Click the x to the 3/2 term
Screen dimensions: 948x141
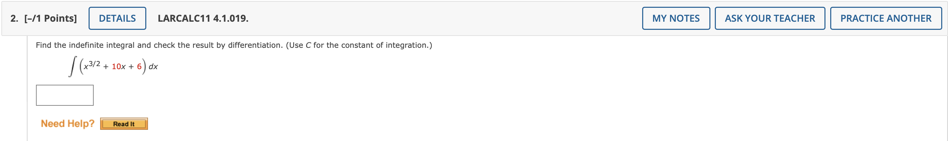pyautogui.click(x=92, y=65)
